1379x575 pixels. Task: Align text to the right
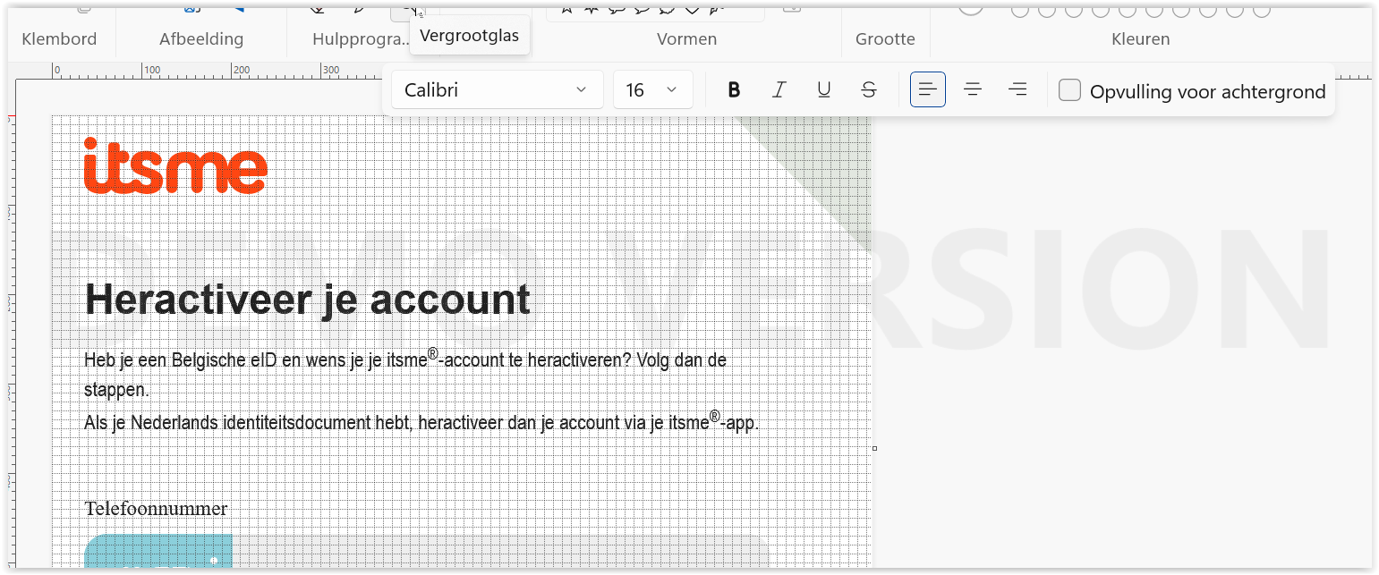[x=1017, y=89]
